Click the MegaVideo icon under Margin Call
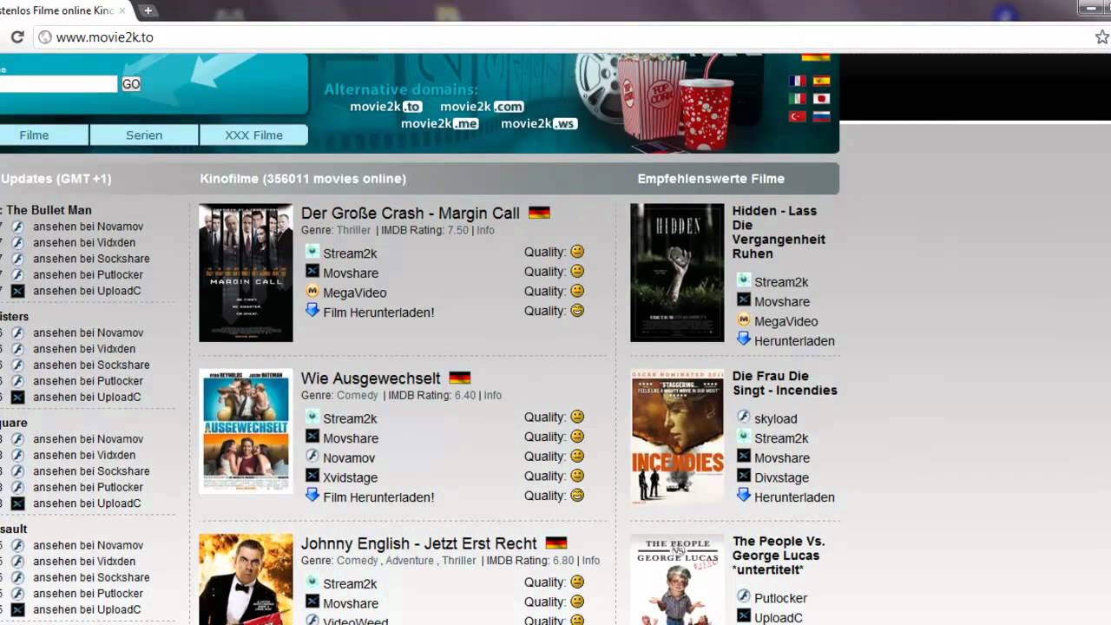The image size is (1111, 625). (312, 292)
